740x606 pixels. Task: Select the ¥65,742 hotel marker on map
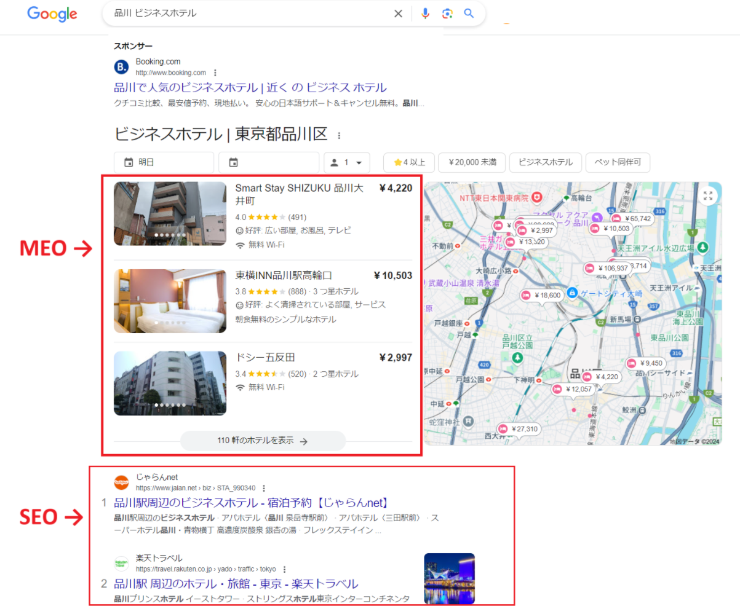pyautogui.click(x=631, y=218)
